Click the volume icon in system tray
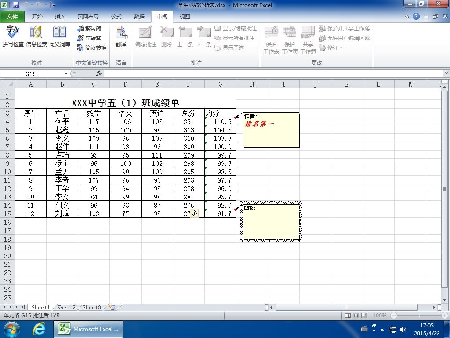The height and width of the screenshot is (338, 450). coord(403,329)
